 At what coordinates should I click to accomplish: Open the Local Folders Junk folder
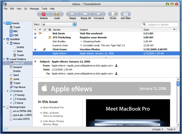15,79
